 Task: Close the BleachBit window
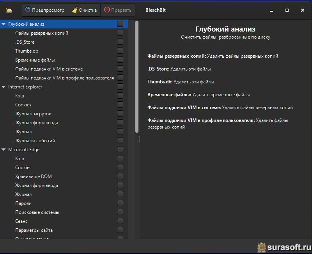pos(302,10)
